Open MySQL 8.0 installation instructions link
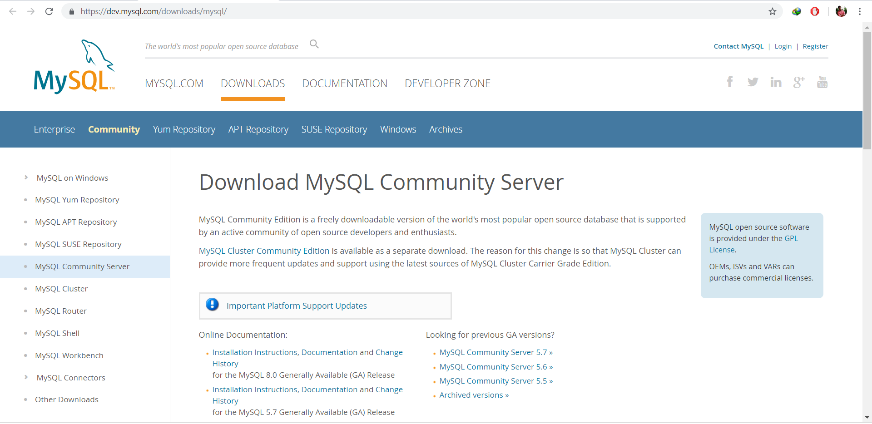The width and height of the screenshot is (872, 424). tap(307, 358)
